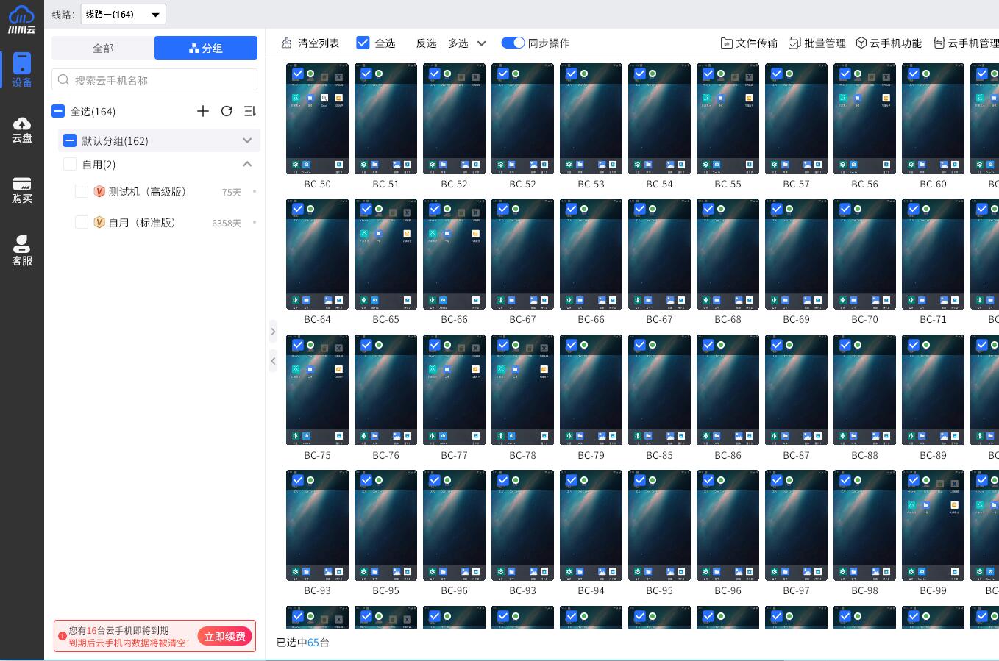Disable the 同步操作 sync toggle
The image size is (999, 661).
[x=513, y=43]
